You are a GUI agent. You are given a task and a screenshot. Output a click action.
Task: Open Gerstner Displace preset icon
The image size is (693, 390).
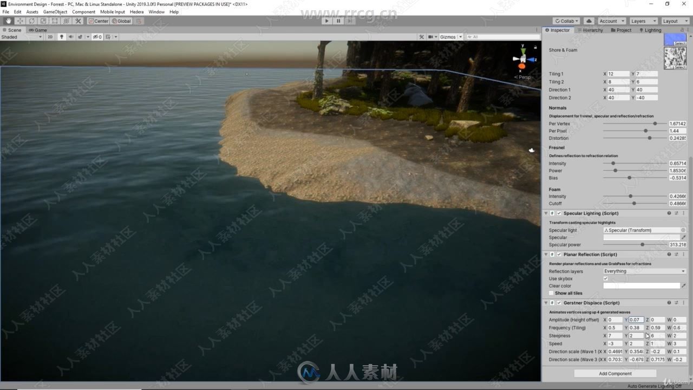click(676, 303)
